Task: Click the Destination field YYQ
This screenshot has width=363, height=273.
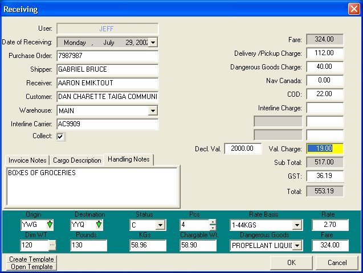Action: point(84,225)
